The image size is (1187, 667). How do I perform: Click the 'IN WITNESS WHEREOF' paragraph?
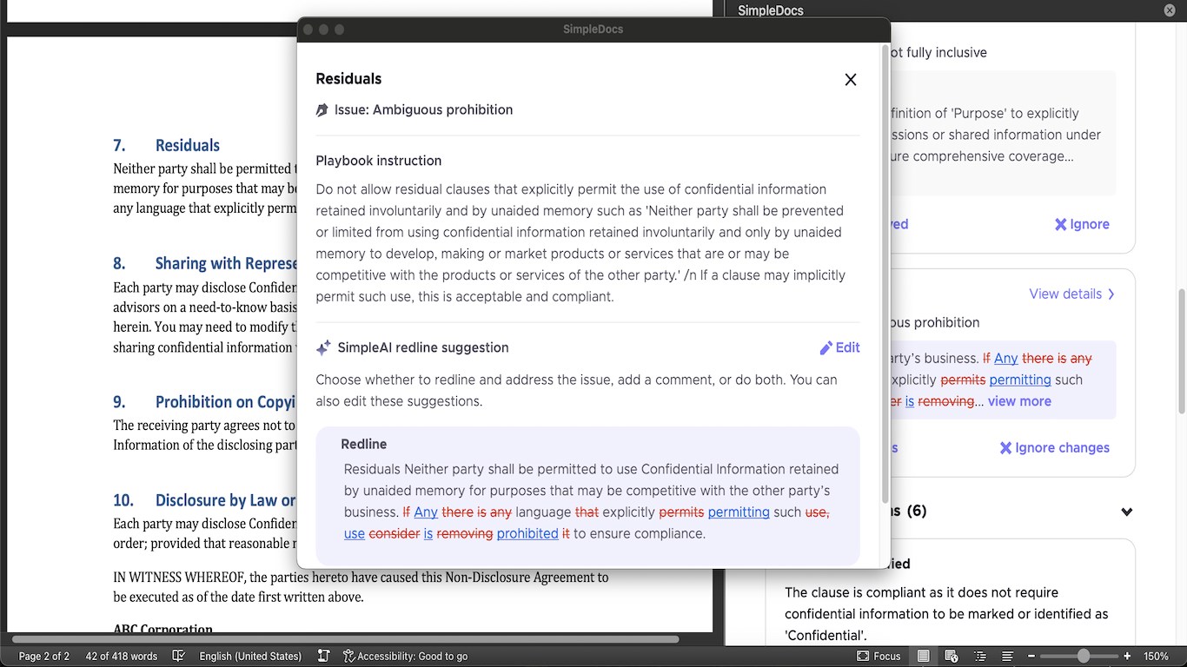point(361,587)
